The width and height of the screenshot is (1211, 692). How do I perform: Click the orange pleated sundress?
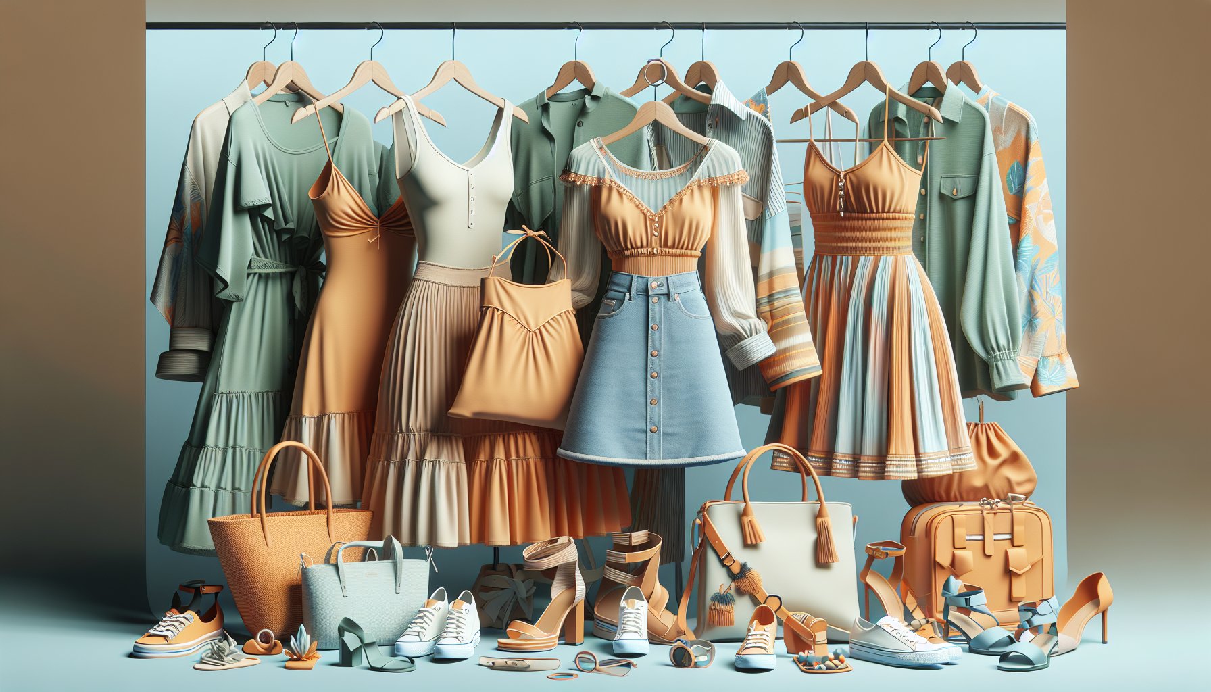click(x=872, y=304)
